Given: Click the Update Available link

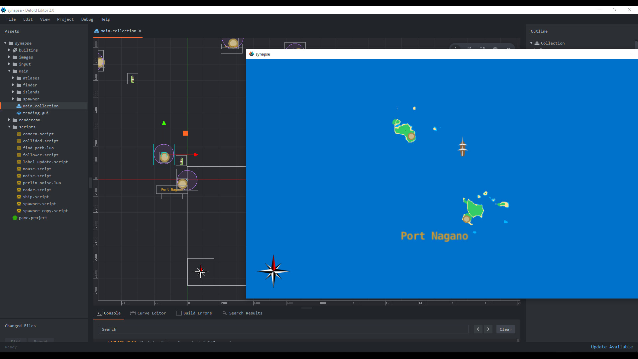Looking at the screenshot, I should point(612,347).
